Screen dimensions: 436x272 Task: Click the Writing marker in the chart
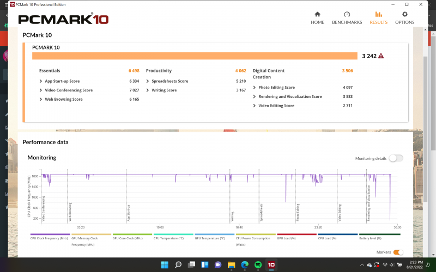pos(233,216)
